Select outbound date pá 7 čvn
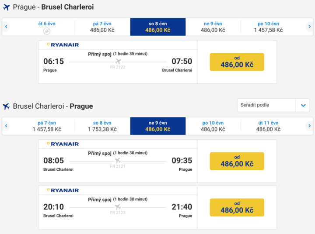The height and width of the screenshot is (234, 315). click(102, 27)
